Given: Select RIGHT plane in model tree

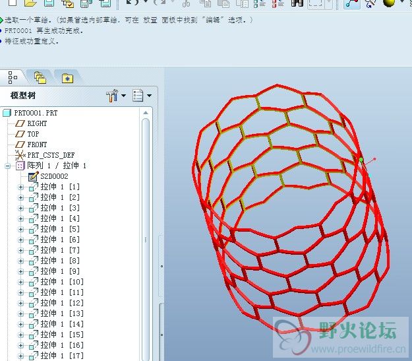Looking at the screenshot, I should coord(37,123).
